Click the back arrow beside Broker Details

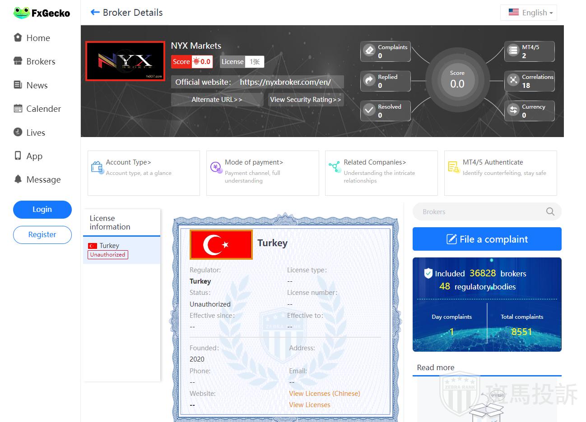(x=95, y=13)
